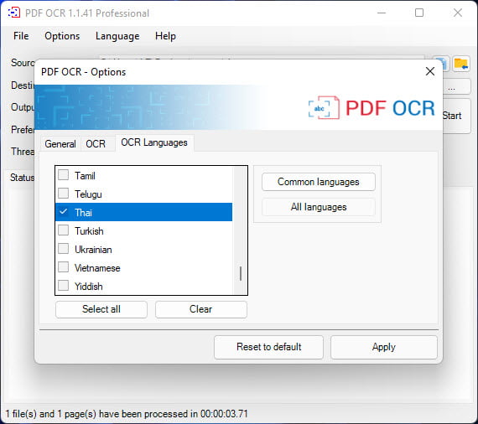478x424 pixels.
Task: Check the Tamil language checkbox
Action: (x=64, y=175)
